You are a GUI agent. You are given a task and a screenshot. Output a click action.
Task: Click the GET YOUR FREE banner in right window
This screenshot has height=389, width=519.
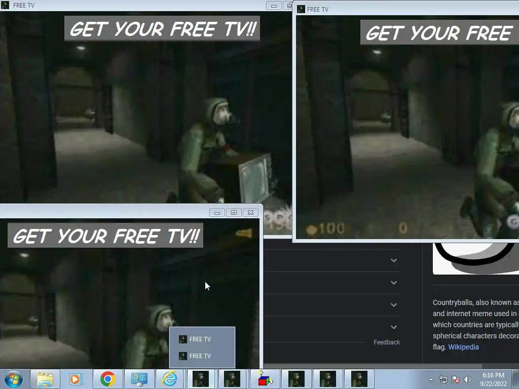click(x=439, y=32)
